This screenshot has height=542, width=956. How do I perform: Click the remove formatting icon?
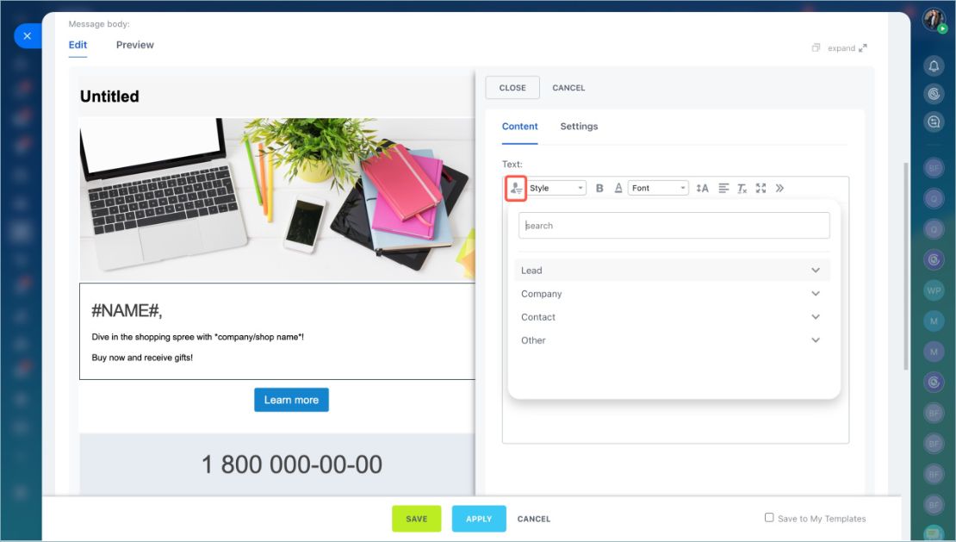coord(742,189)
